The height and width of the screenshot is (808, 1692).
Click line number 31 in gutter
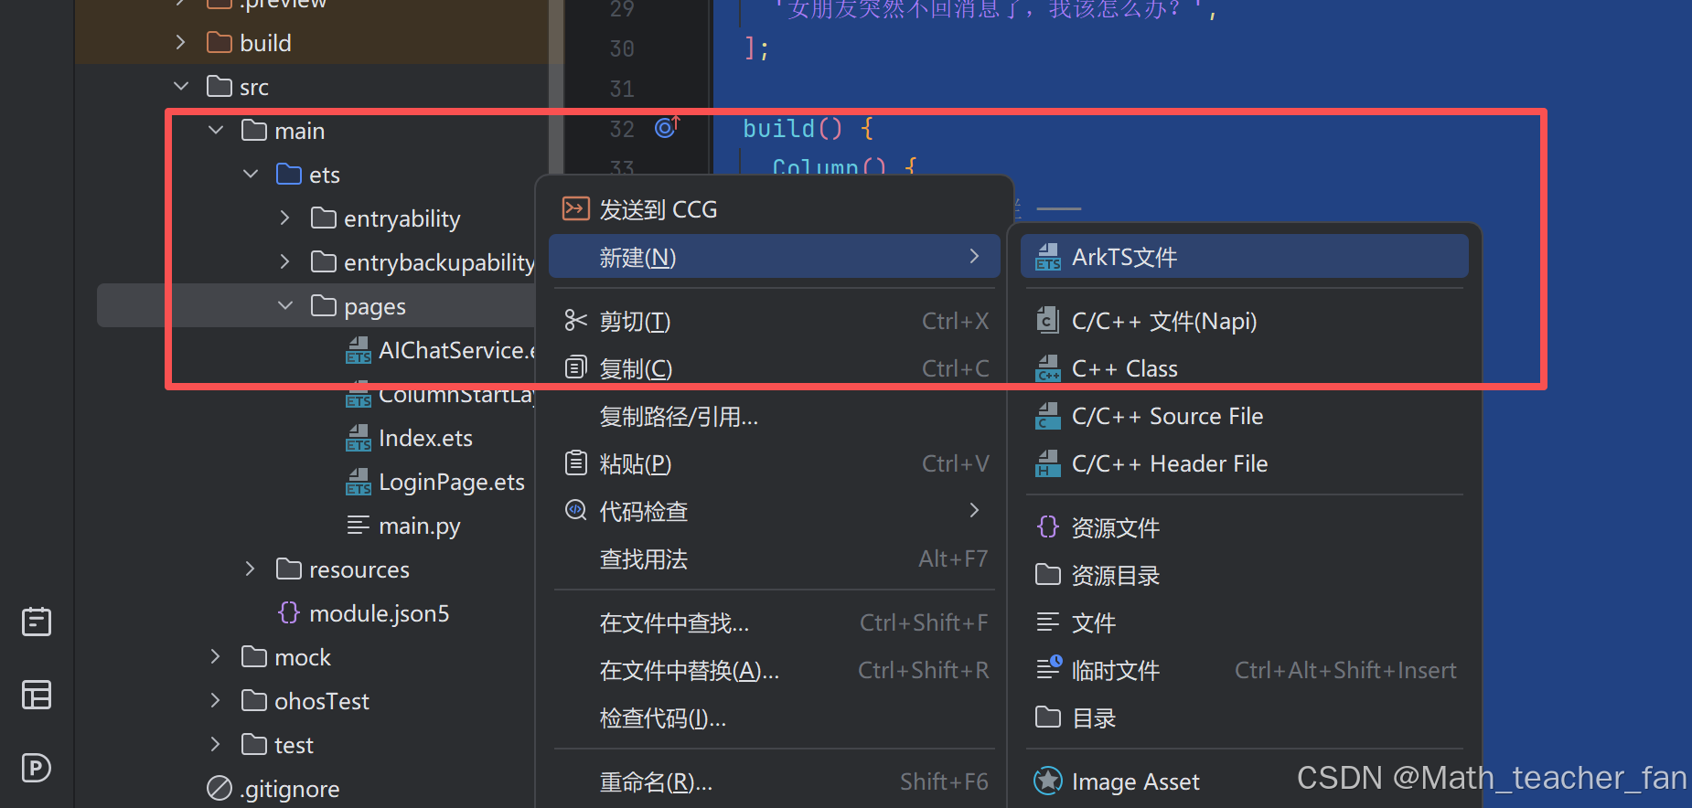pos(622,89)
